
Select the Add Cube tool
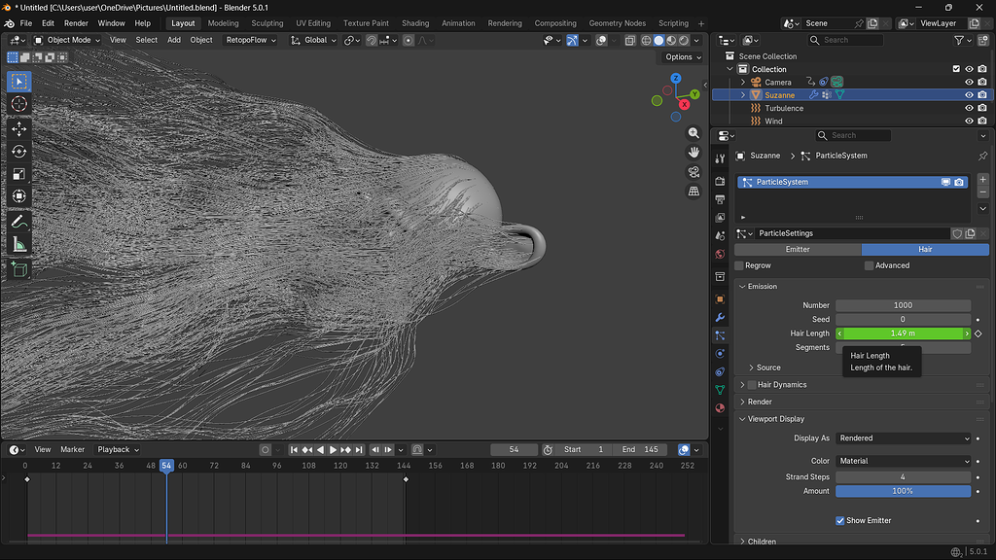(x=19, y=269)
